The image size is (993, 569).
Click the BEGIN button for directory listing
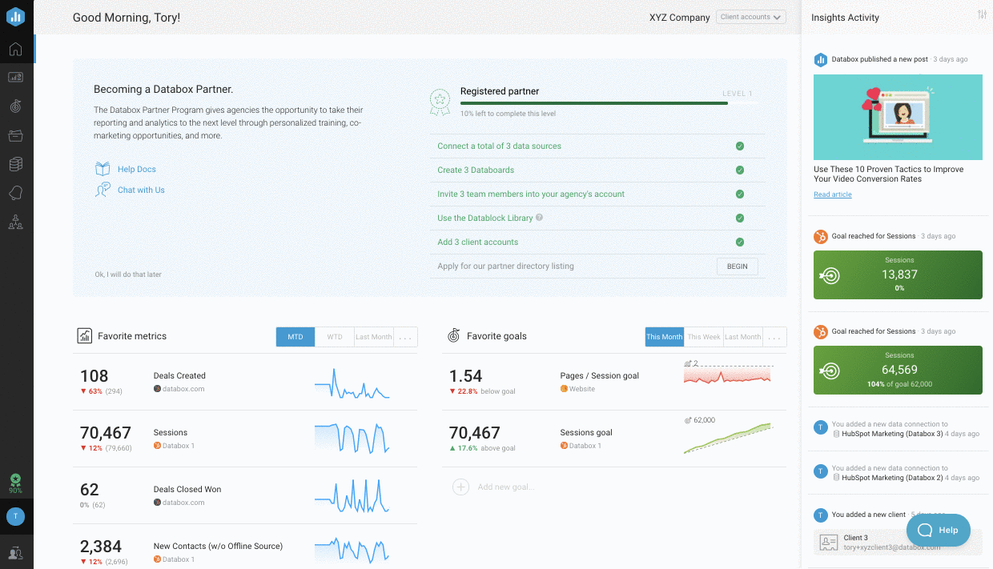point(737,266)
